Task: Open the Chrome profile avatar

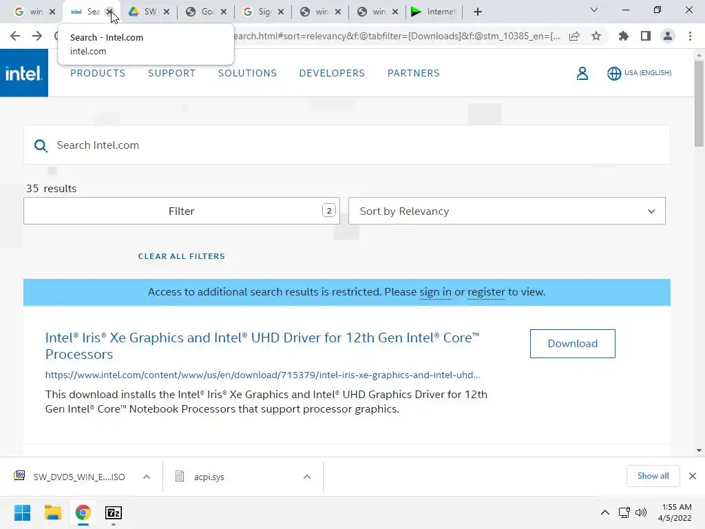Action: tap(668, 36)
